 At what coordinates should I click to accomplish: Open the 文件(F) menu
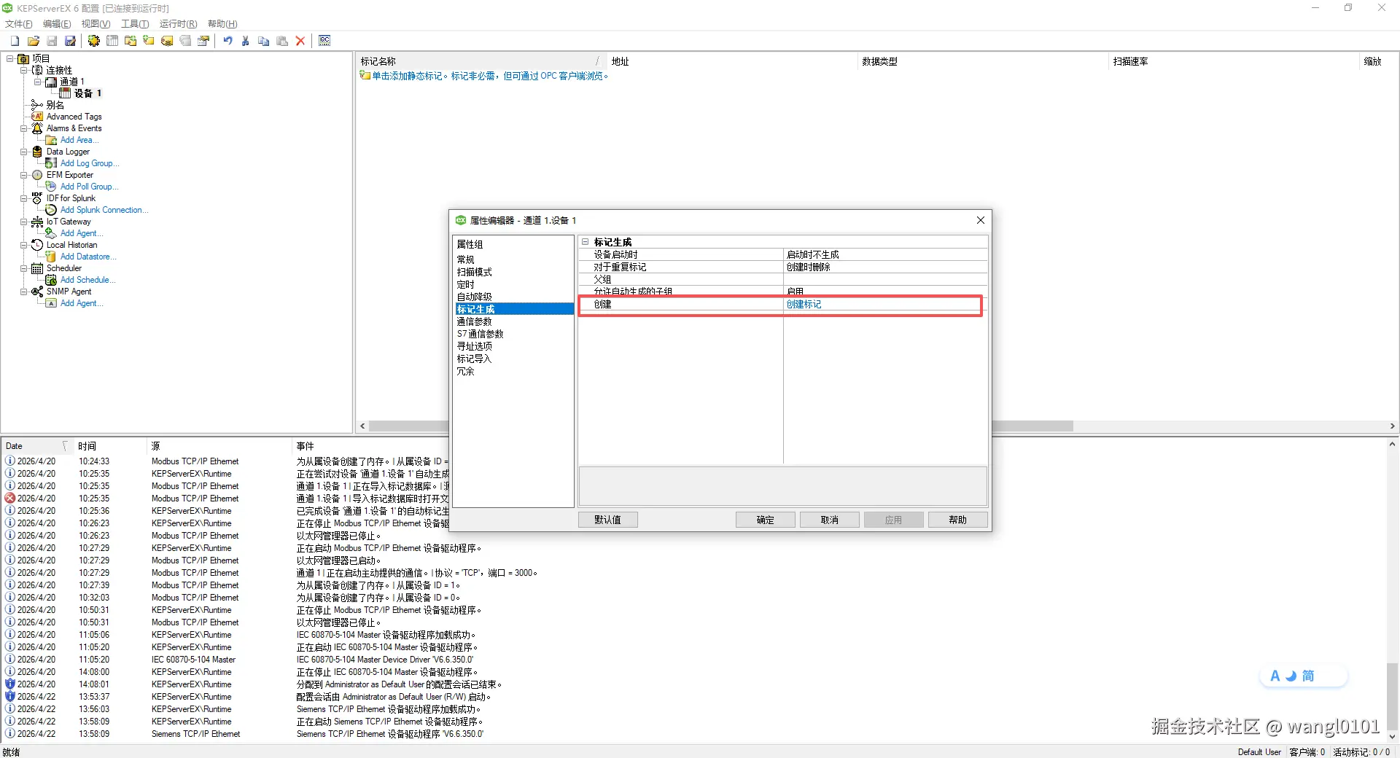[x=19, y=24]
